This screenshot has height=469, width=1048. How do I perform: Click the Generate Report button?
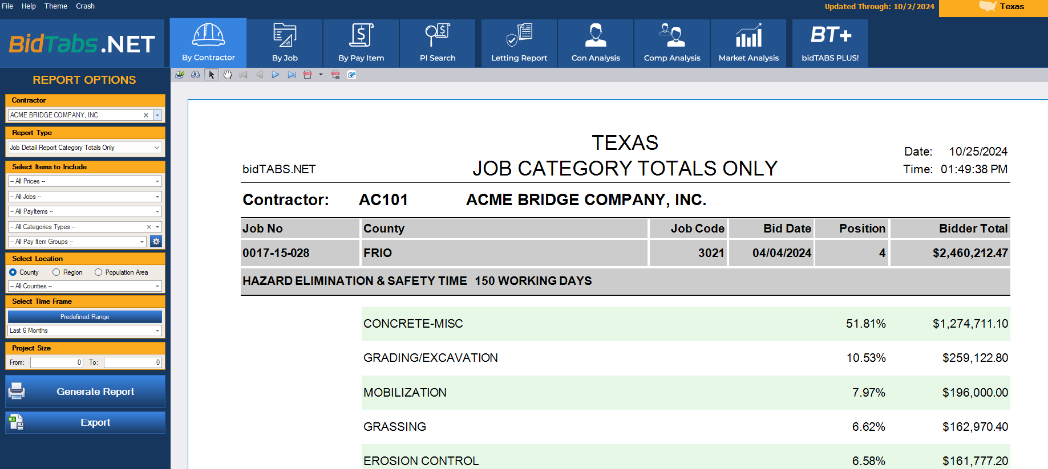[x=85, y=391]
